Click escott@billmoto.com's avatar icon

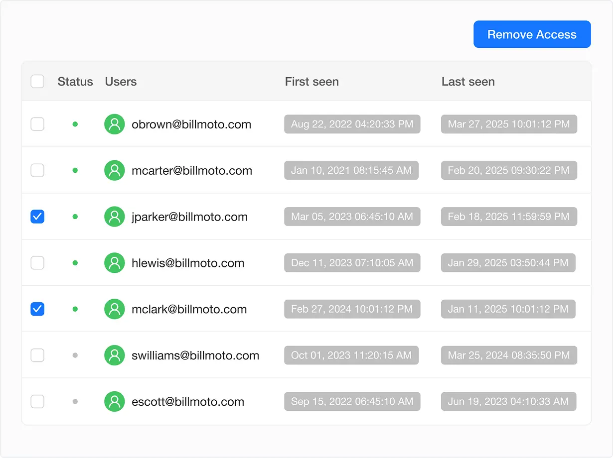(x=114, y=401)
